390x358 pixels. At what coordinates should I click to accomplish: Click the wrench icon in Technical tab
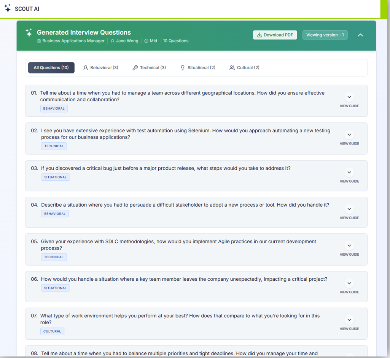[x=135, y=68]
